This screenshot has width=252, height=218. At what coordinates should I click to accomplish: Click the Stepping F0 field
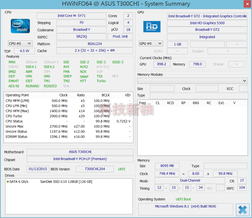click(x=82, y=23)
